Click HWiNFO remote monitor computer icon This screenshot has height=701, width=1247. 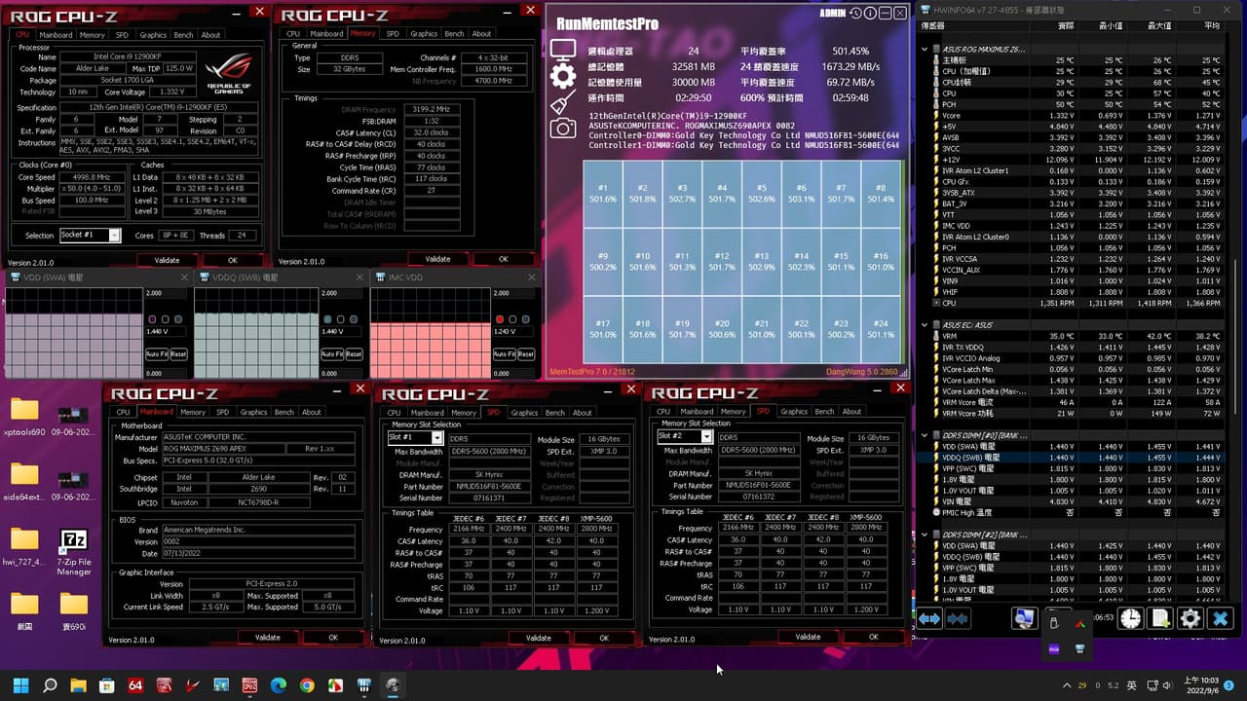[x=1024, y=618]
